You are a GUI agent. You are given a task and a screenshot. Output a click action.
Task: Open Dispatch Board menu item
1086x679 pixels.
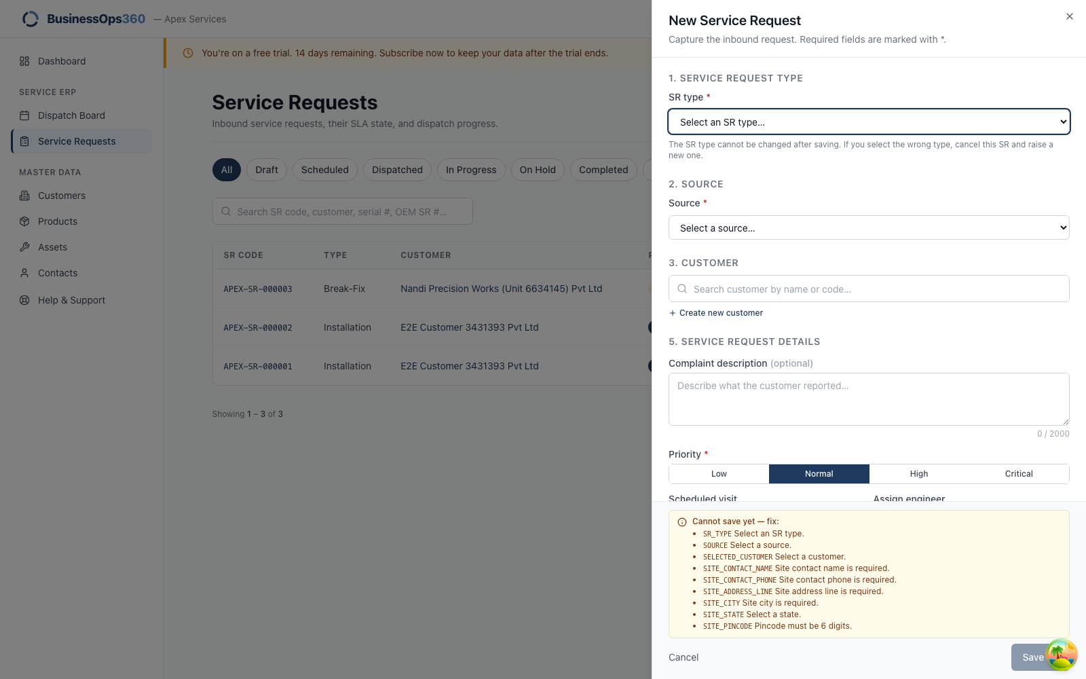81,115
